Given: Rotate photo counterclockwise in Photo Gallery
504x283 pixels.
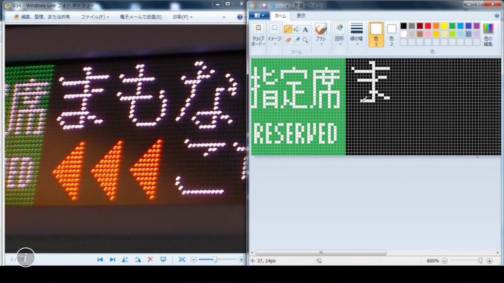Looking at the screenshot, I should click(125, 259).
